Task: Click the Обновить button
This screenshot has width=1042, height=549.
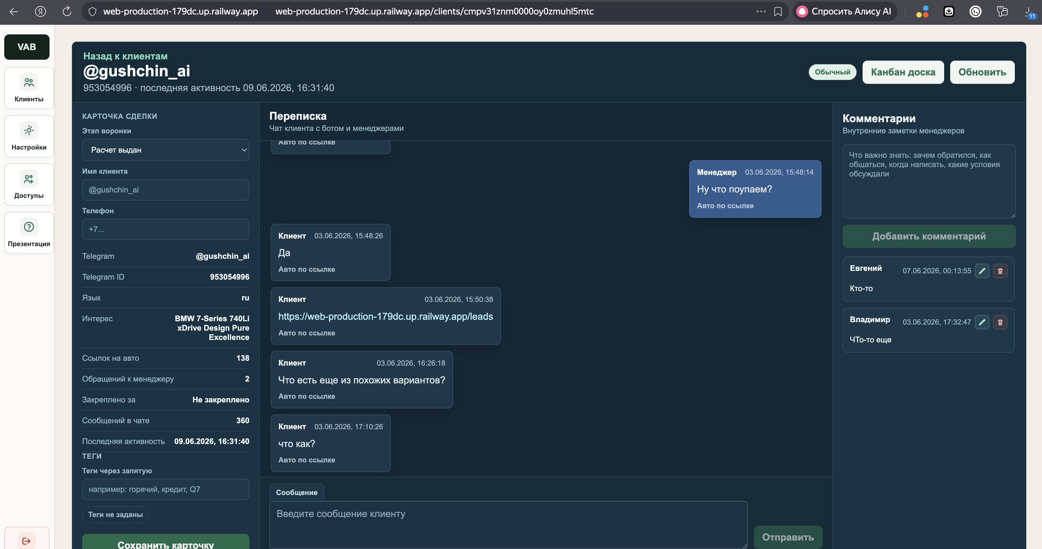Action: [982, 72]
